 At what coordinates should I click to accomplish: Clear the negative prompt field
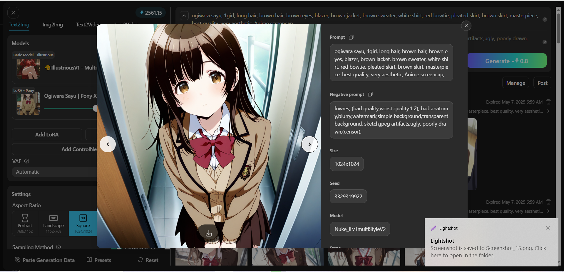tap(545, 42)
